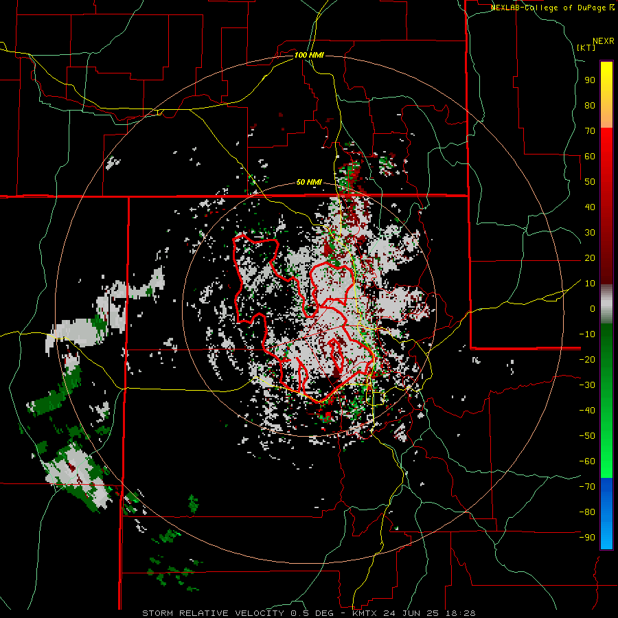The image size is (618, 618).
Task: Click the -70 value on velocity scale
Action: (587, 487)
